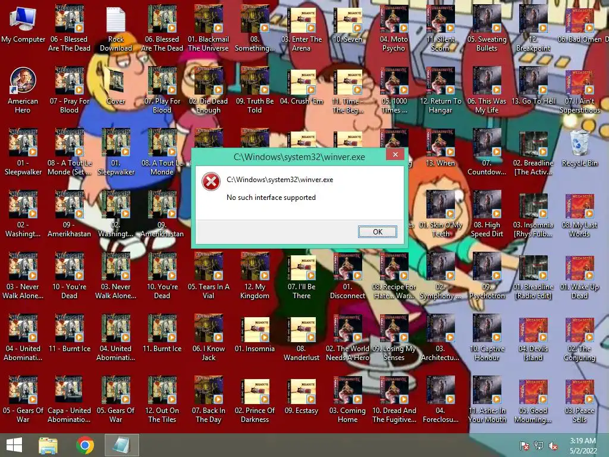Select the '04. Moto Psycho' file

pyautogui.click(x=394, y=29)
